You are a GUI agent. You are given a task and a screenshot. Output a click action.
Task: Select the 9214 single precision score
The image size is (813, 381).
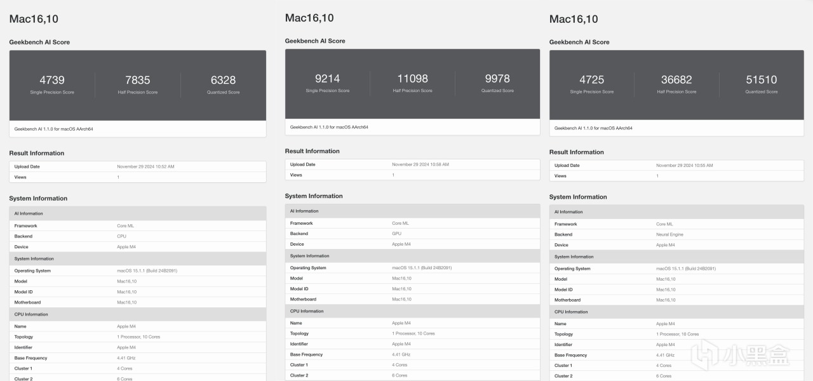(327, 79)
